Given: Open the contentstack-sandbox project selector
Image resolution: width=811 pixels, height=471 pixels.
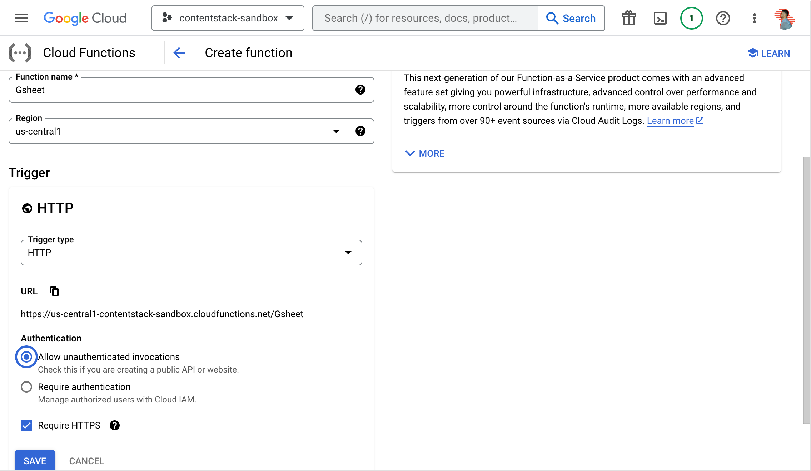Looking at the screenshot, I should click(x=228, y=18).
